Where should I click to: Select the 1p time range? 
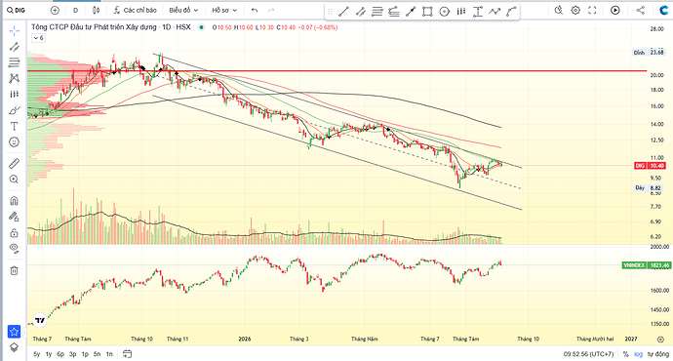pyautogui.click(x=85, y=354)
